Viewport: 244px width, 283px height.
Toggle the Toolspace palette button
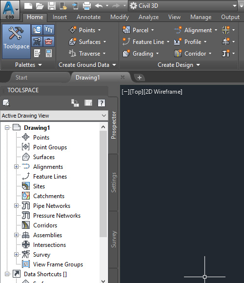point(17,41)
